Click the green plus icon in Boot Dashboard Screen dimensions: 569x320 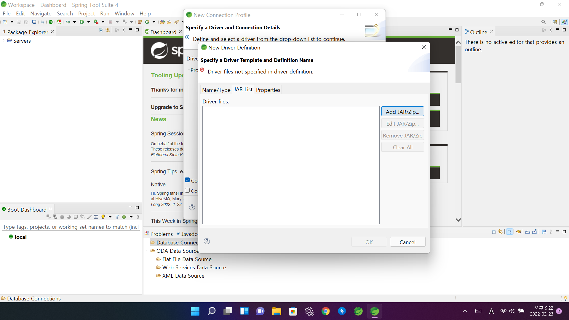point(124,217)
